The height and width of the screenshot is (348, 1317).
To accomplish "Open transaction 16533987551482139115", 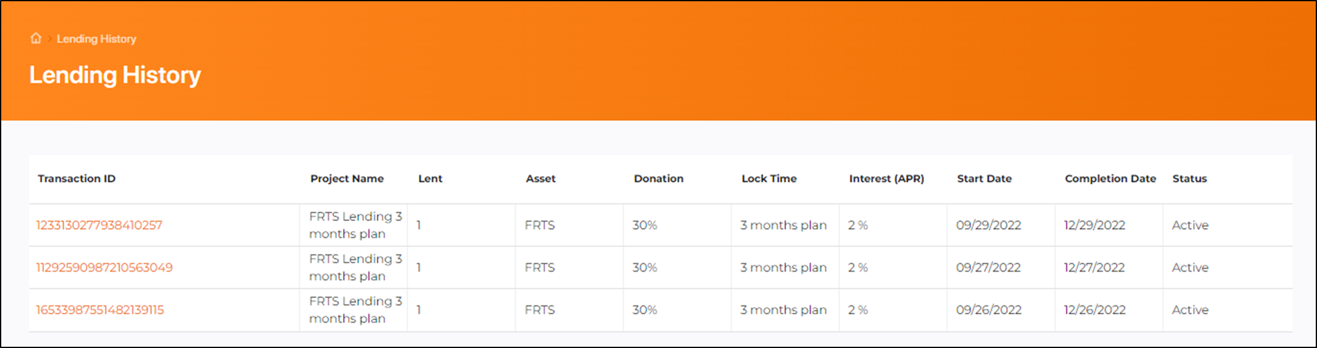I will pyautogui.click(x=100, y=310).
